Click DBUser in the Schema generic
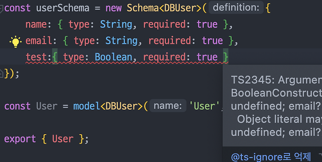The height and width of the screenshot is (162, 322). pyautogui.click(x=180, y=8)
